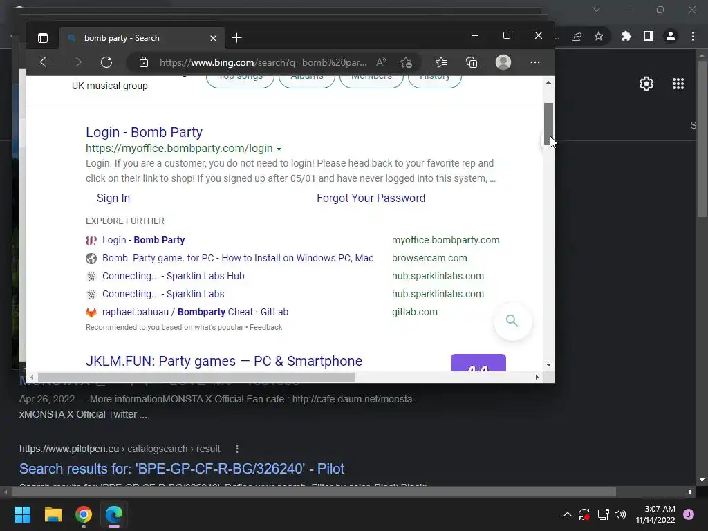
Task: Click the Edge horizontal scrollbar right arrow
Action: (x=537, y=377)
